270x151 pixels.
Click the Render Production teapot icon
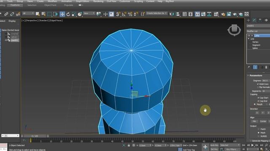pyautogui.click(x=235, y=14)
